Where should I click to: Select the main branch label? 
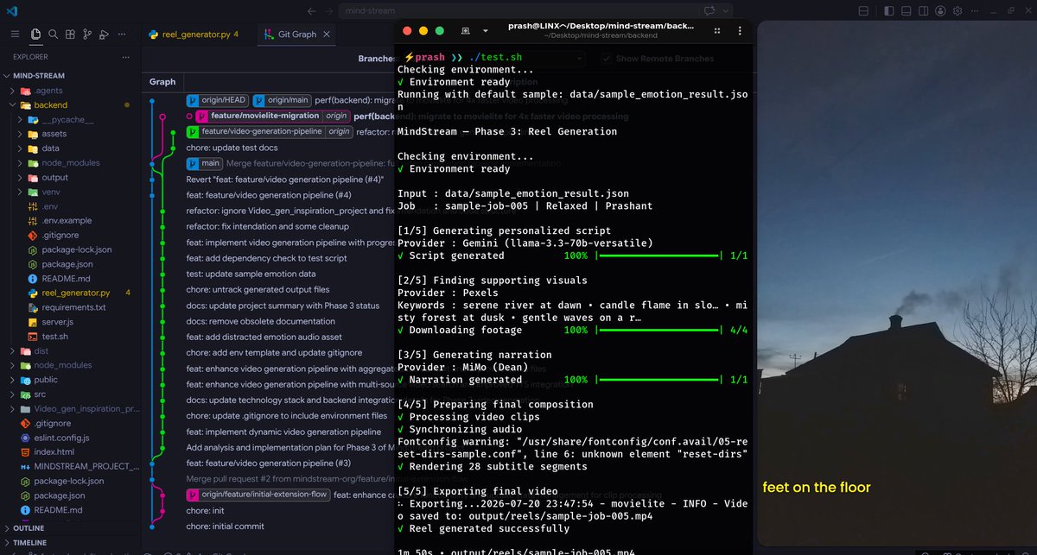pyautogui.click(x=205, y=163)
